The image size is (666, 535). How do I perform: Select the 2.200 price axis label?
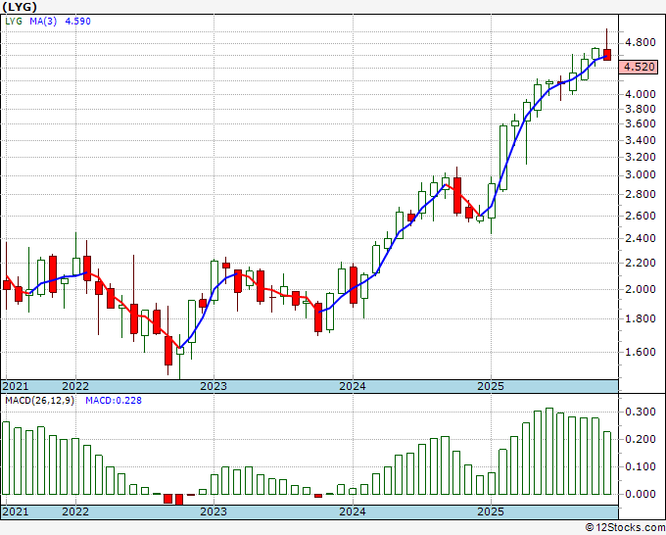641,263
